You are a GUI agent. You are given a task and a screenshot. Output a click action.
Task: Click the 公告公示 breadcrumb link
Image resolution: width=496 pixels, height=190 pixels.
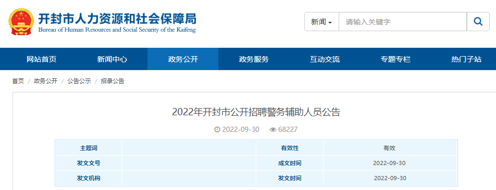(x=79, y=82)
